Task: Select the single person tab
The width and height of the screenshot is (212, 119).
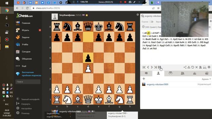Action: [158, 73]
